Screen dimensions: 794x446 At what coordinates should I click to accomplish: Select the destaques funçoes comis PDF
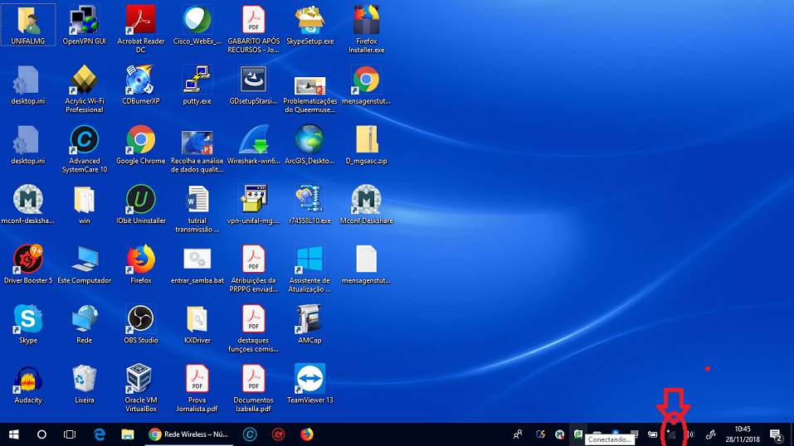[253, 327]
